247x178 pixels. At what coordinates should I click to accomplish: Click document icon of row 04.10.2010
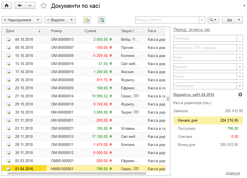pos(8,39)
